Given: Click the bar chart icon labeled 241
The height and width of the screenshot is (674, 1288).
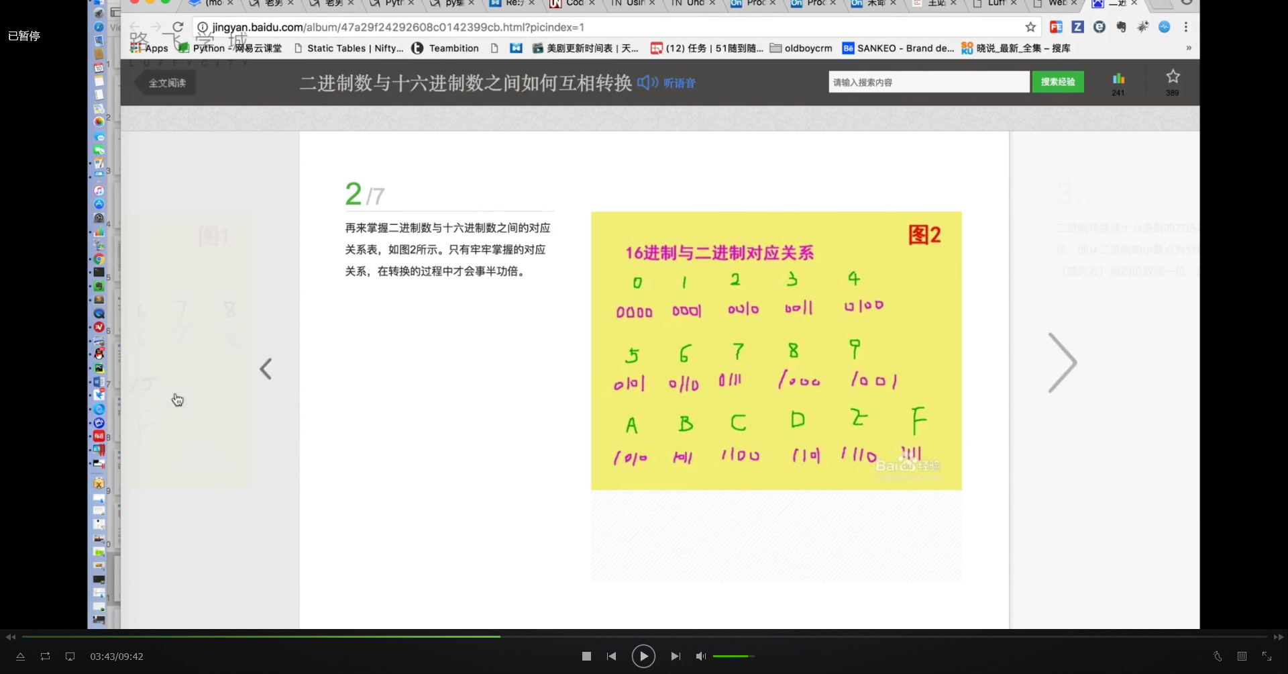Looking at the screenshot, I should (x=1118, y=83).
